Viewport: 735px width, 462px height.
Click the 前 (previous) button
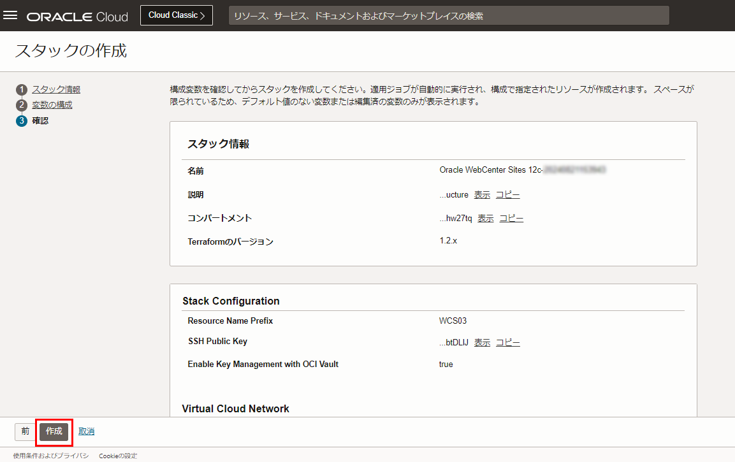[x=25, y=431]
